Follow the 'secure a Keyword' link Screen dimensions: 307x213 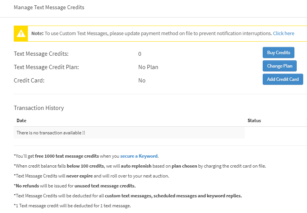click(x=139, y=156)
